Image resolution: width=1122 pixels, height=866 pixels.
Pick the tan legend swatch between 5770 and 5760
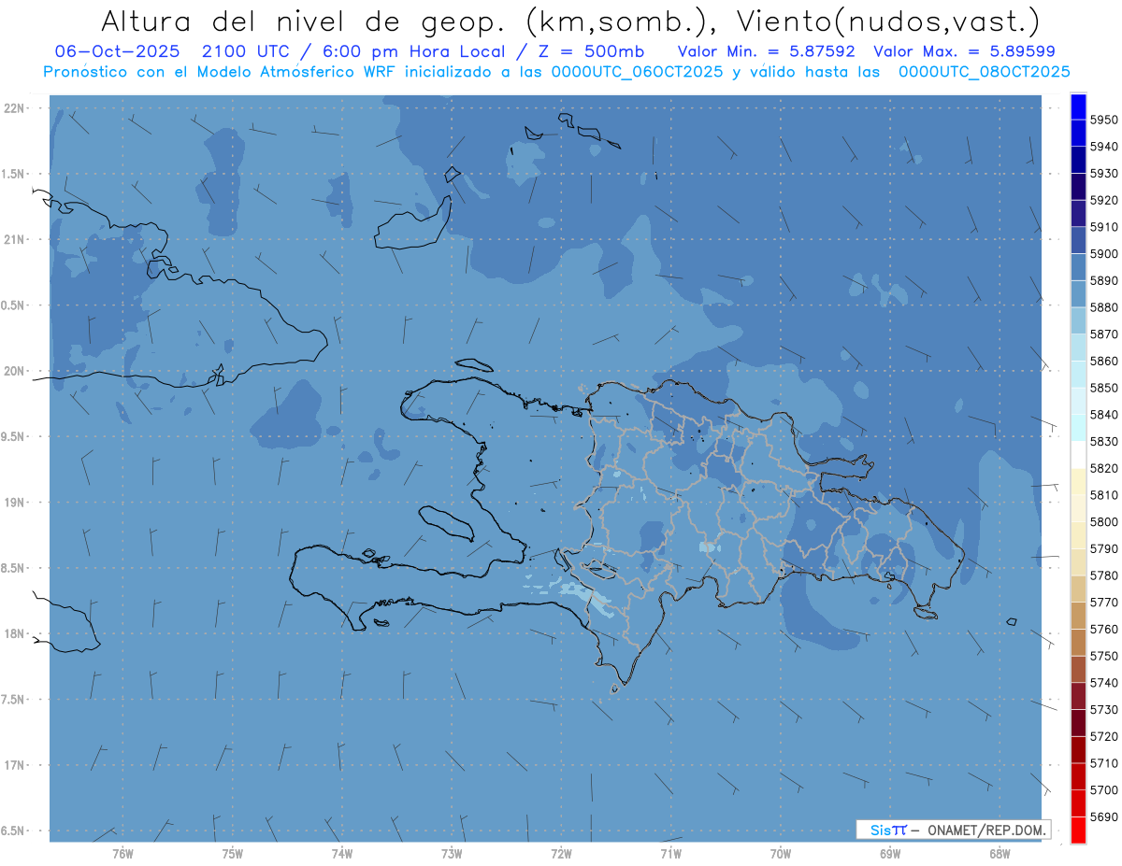(1078, 615)
